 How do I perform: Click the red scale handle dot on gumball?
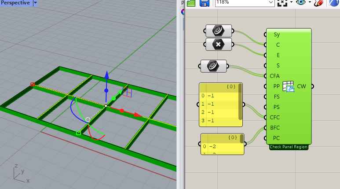(x=122, y=111)
